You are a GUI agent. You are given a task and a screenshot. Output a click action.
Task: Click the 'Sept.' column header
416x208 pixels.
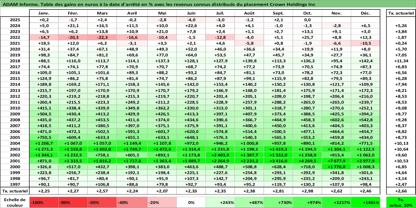coord(278,13)
